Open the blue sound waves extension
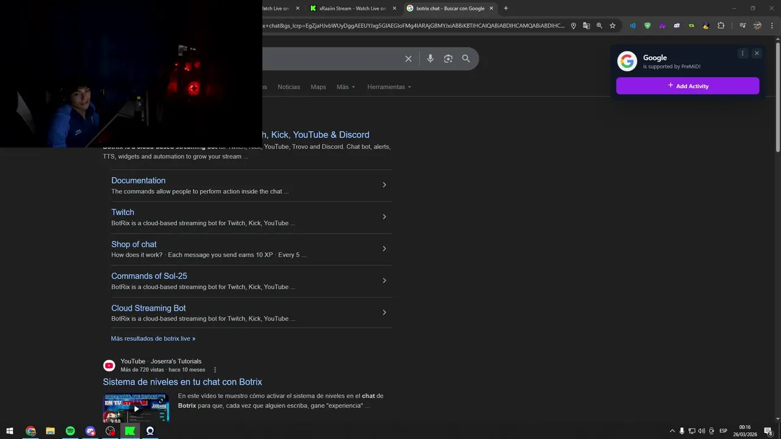Image resolution: width=781 pixels, height=439 pixels. pyautogui.click(x=633, y=26)
